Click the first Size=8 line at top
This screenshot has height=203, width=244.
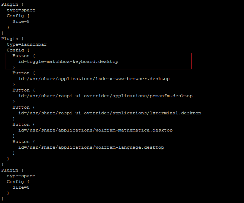tap(21, 21)
